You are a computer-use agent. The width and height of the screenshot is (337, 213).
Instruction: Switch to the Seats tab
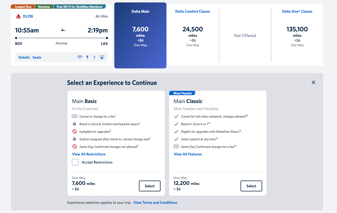coord(37,57)
